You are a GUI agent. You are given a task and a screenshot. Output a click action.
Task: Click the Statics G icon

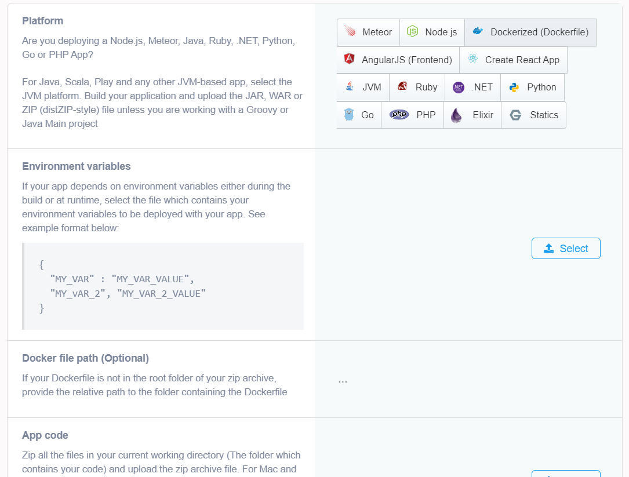(x=515, y=115)
